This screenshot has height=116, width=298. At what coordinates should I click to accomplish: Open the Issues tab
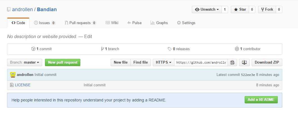[x=45, y=23]
